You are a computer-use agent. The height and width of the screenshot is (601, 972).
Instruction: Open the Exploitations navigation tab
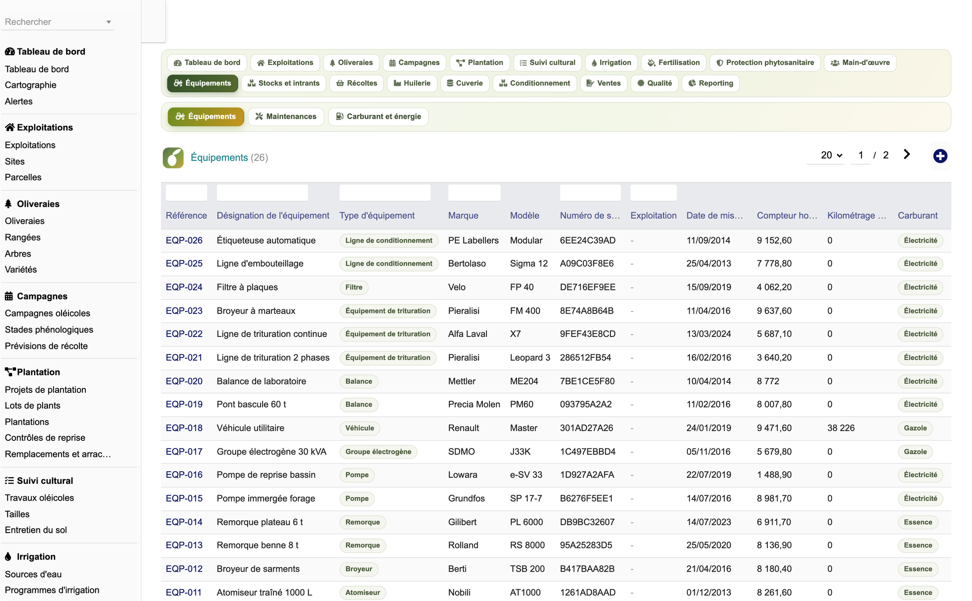[x=285, y=62]
